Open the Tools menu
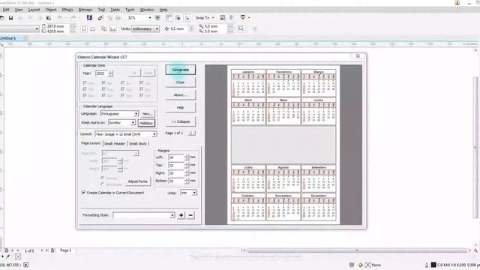The width and height of the screenshot is (480, 270). (130, 10)
